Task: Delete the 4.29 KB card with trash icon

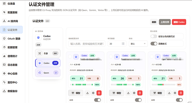Action: 140,93
